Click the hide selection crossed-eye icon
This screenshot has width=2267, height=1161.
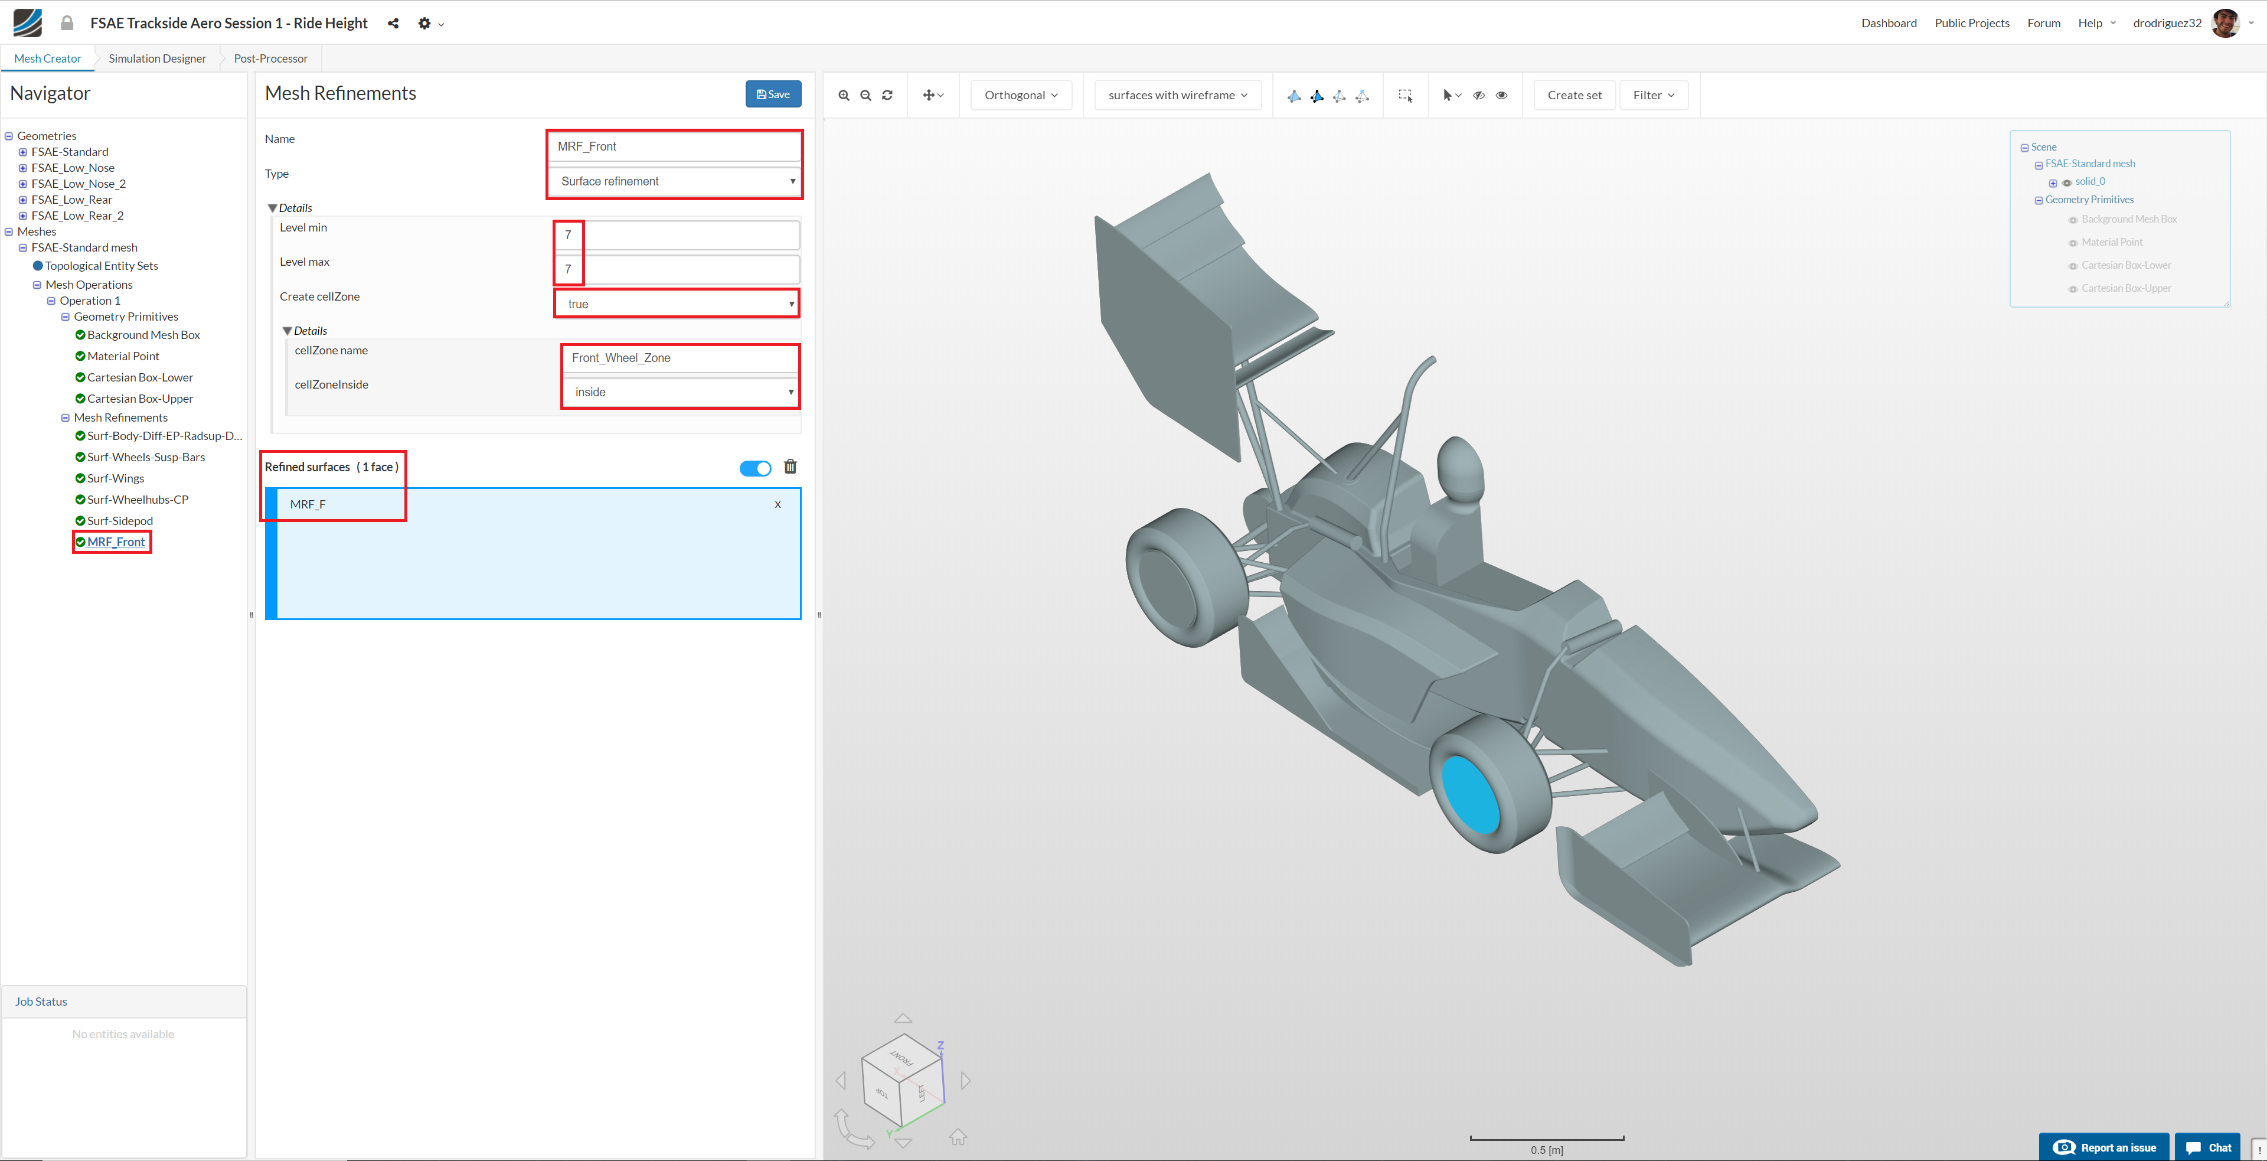pos(1478,95)
